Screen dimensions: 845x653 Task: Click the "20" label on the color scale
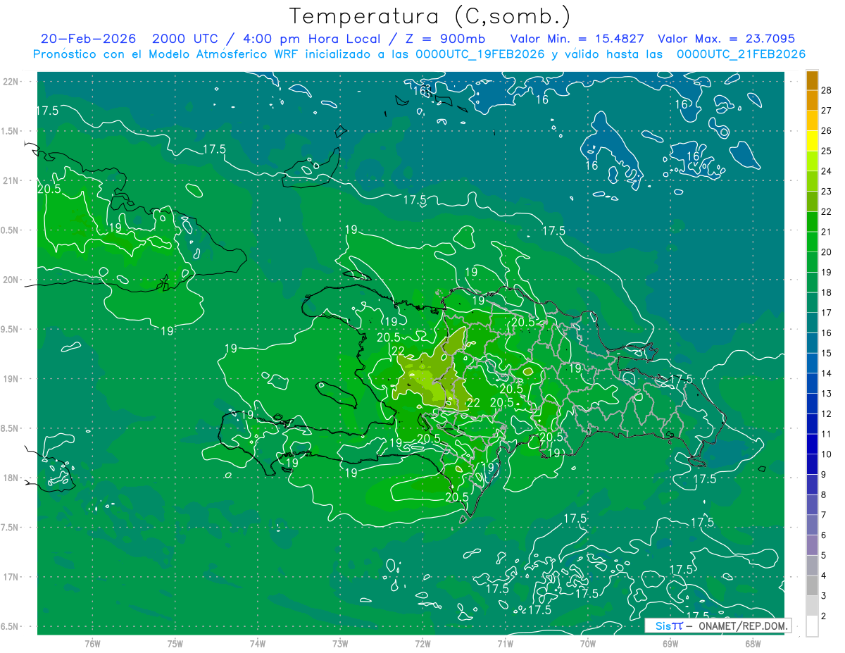click(x=826, y=251)
